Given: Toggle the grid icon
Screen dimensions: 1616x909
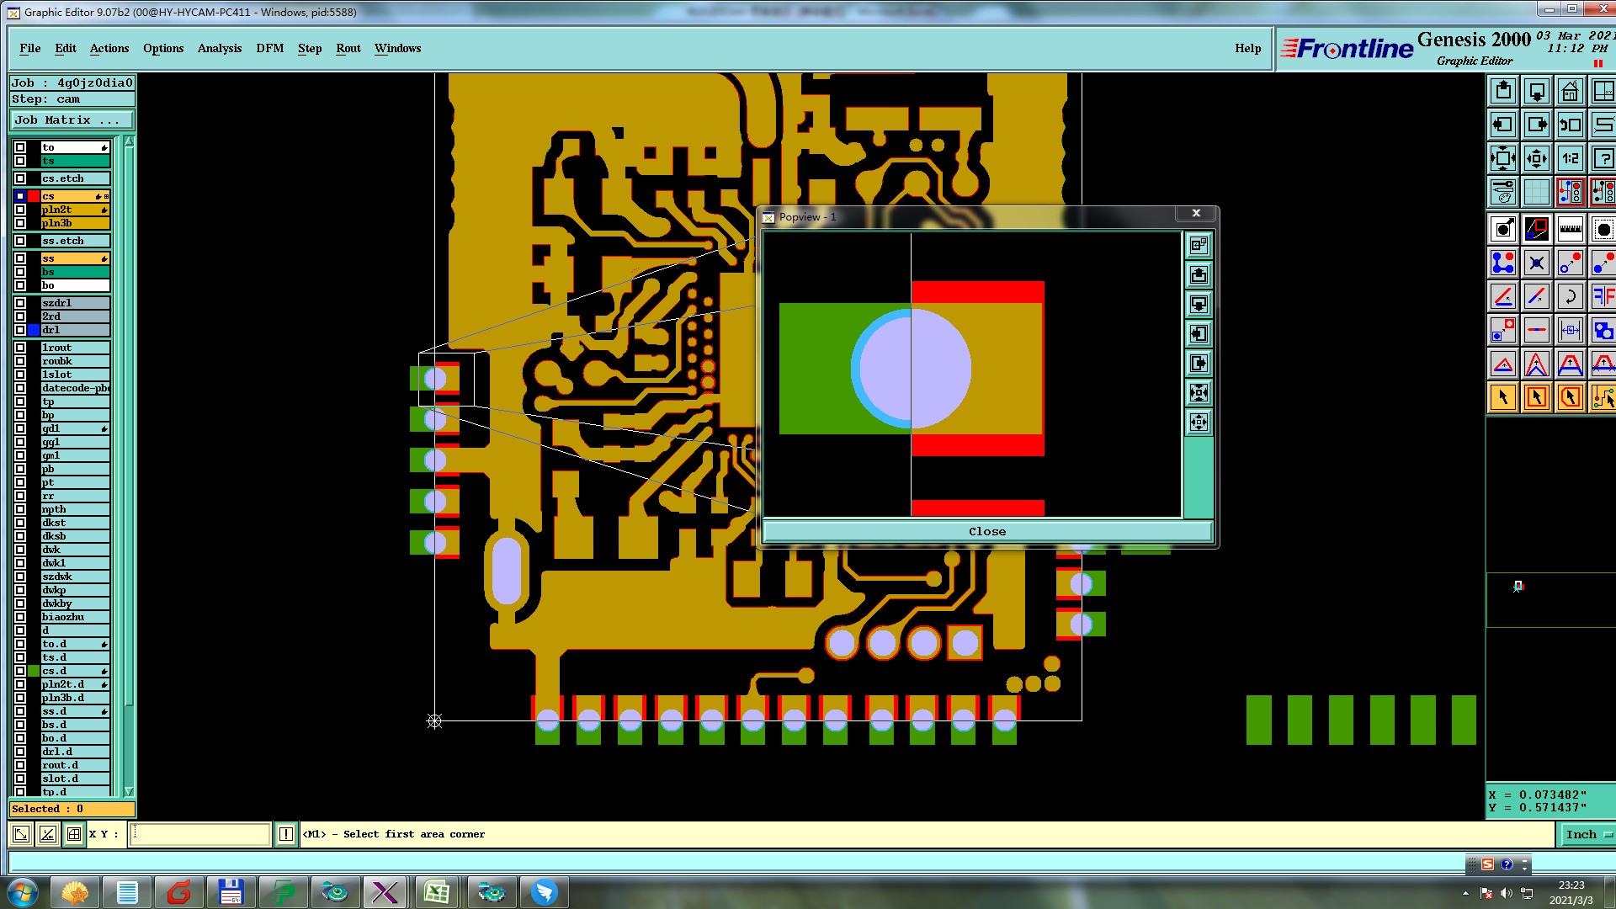Looking at the screenshot, I should [x=1537, y=192].
